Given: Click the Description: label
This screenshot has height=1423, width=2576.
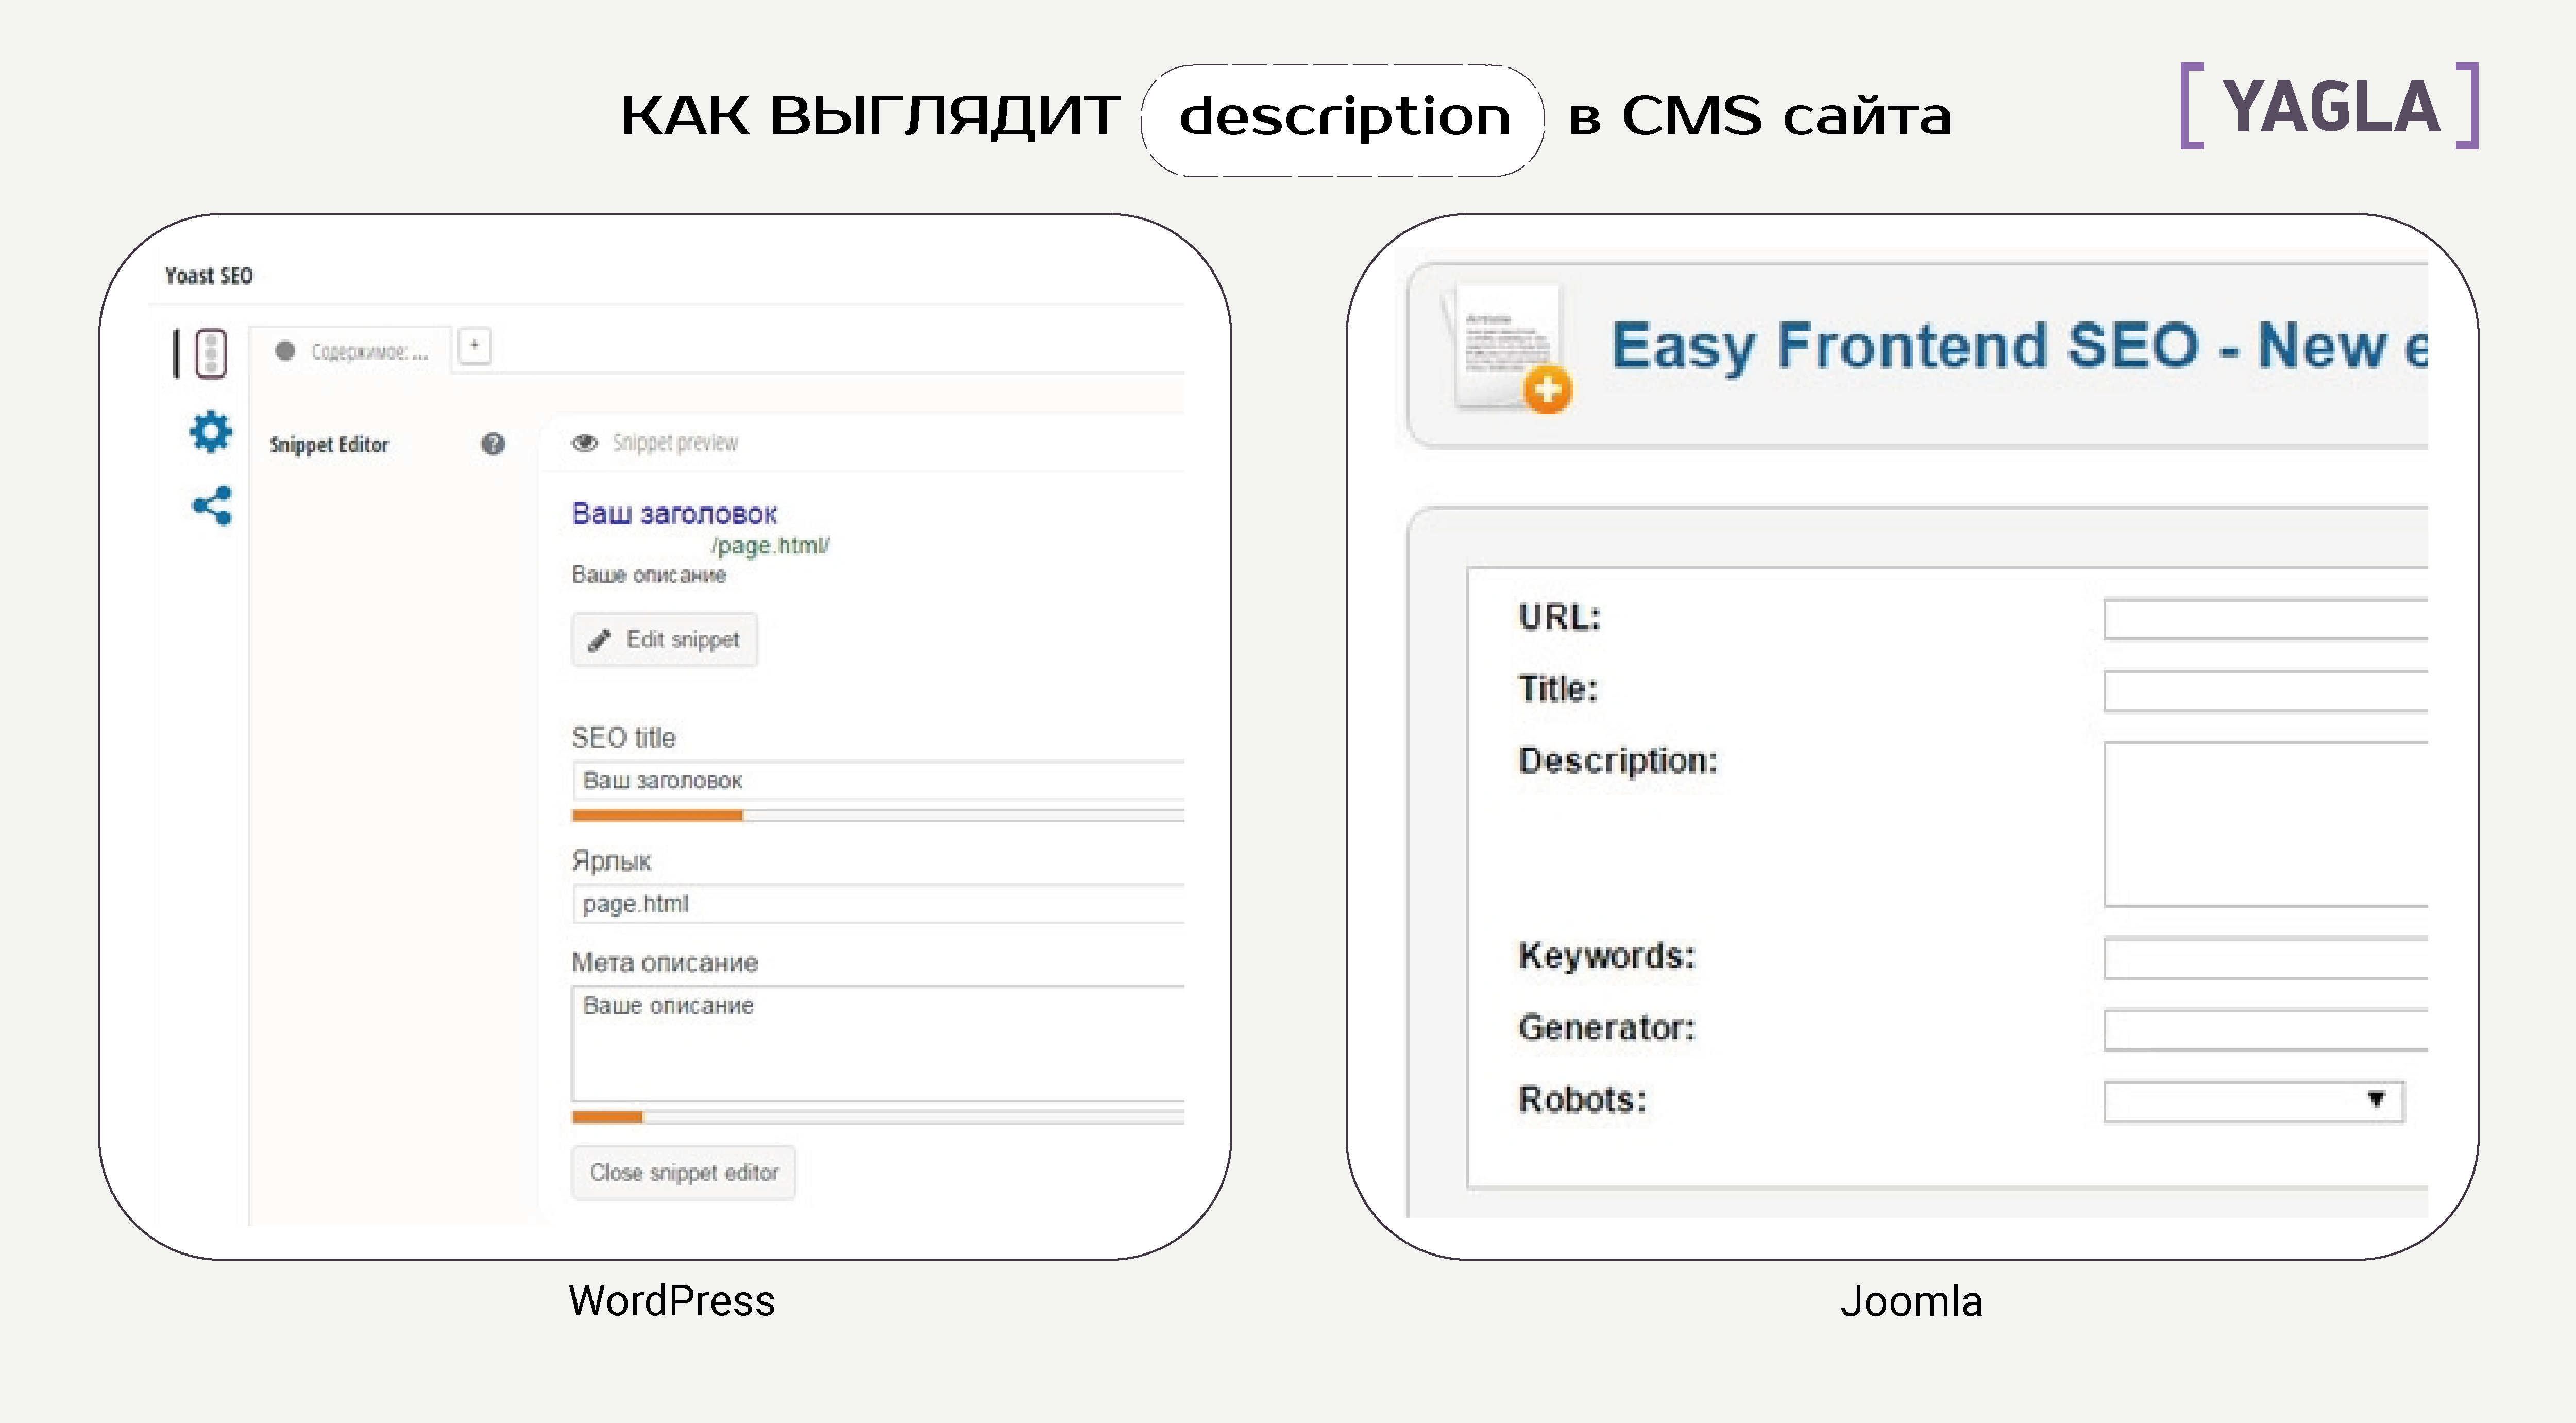Looking at the screenshot, I should (1618, 761).
